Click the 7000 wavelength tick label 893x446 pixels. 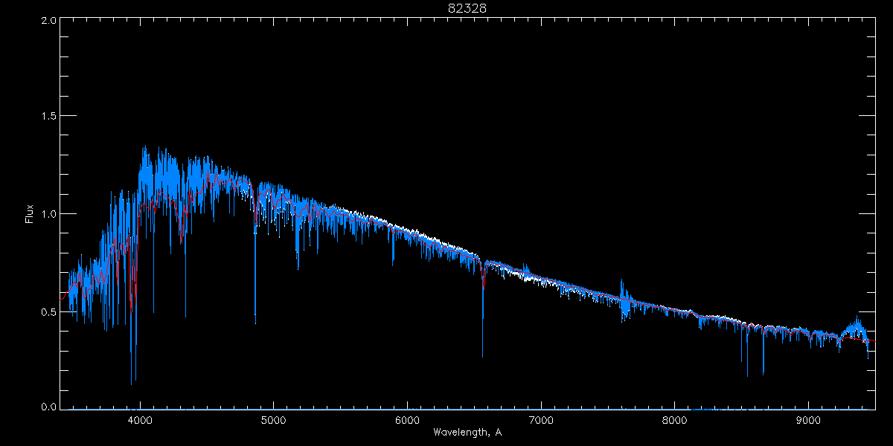541,419
